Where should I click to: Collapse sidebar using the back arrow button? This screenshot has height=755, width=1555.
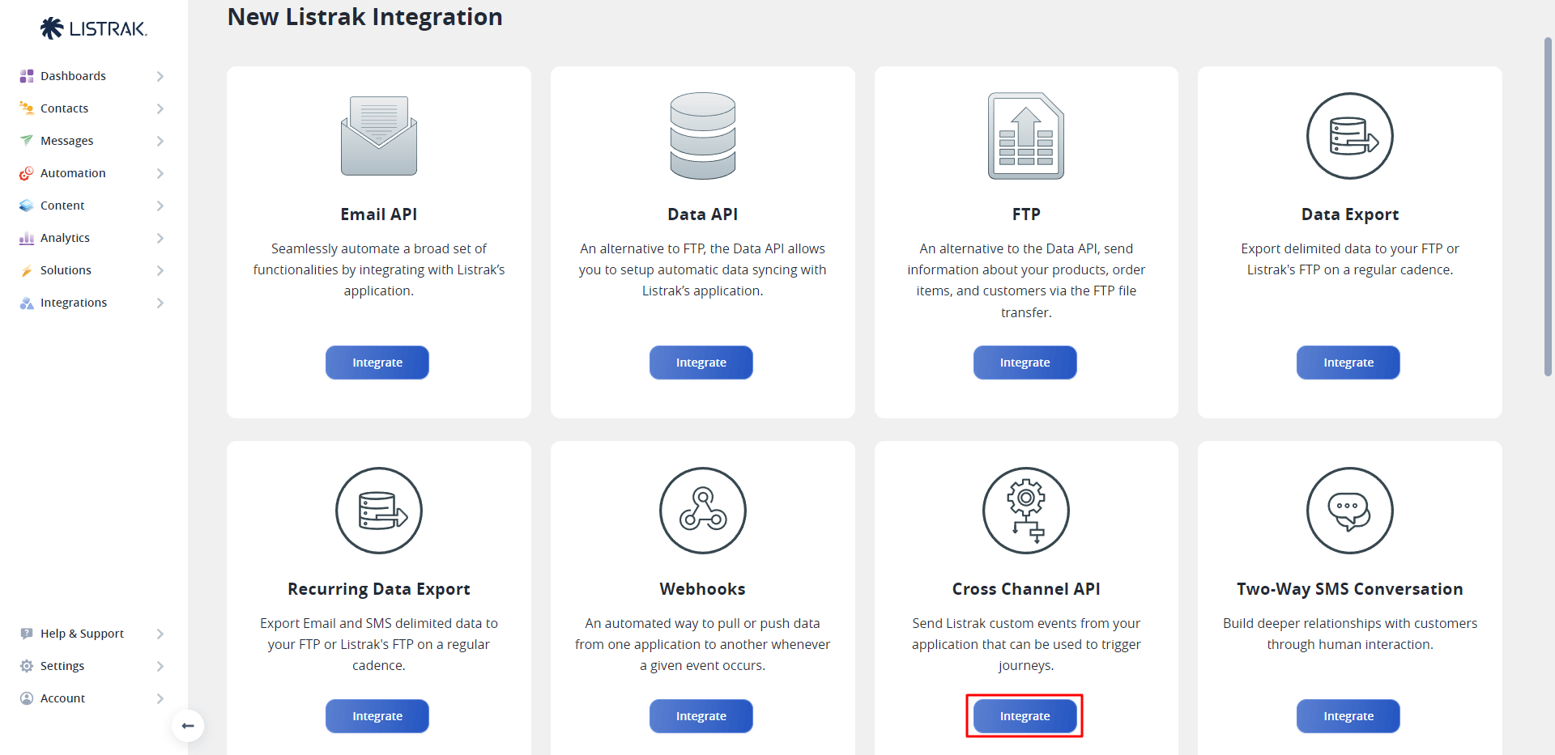(188, 726)
